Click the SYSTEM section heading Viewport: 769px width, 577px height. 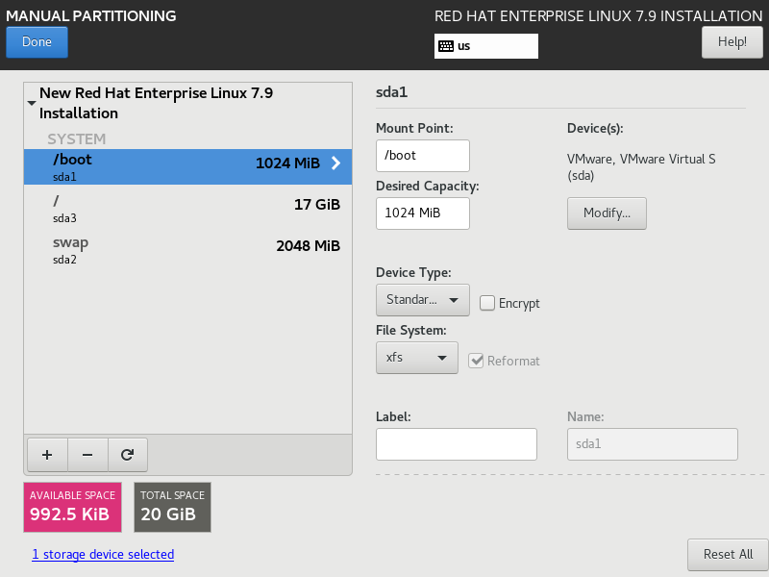click(x=77, y=138)
